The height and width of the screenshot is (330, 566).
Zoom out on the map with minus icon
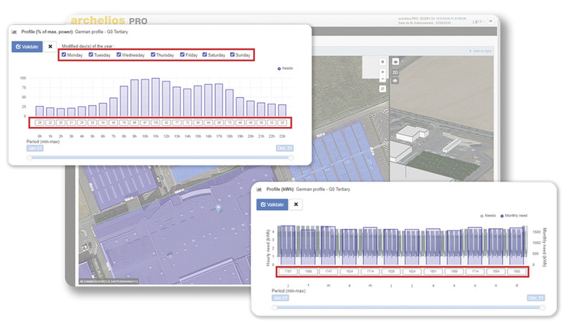pos(382,79)
